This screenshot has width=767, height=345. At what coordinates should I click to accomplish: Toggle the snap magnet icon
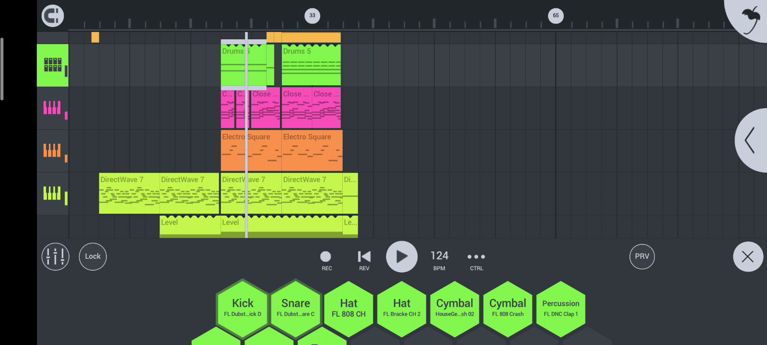click(53, 16)
